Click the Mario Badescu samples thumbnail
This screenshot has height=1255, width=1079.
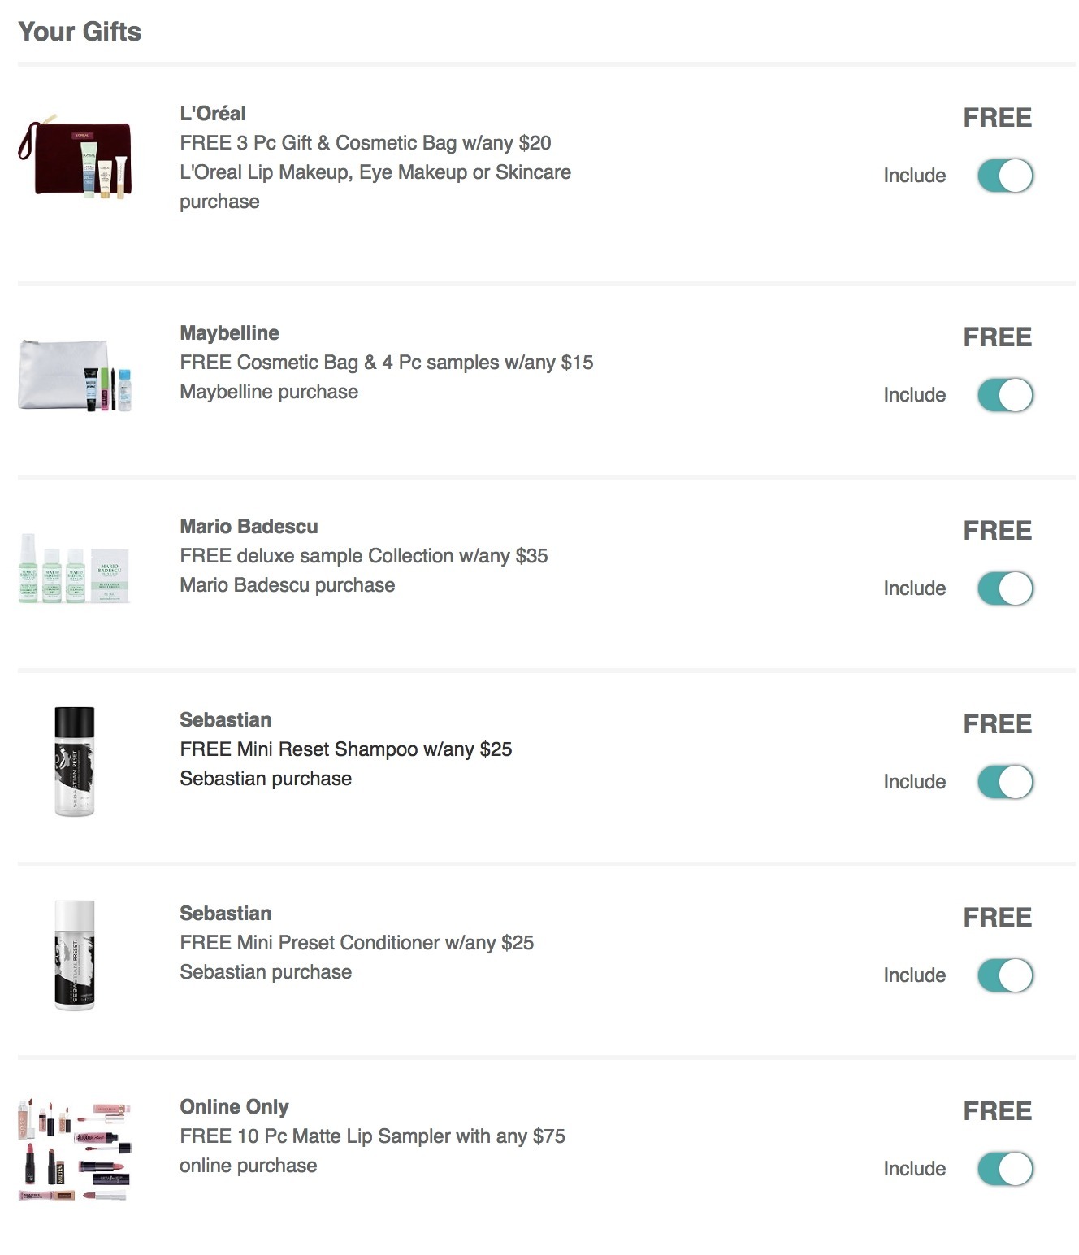tap(75, 568)
